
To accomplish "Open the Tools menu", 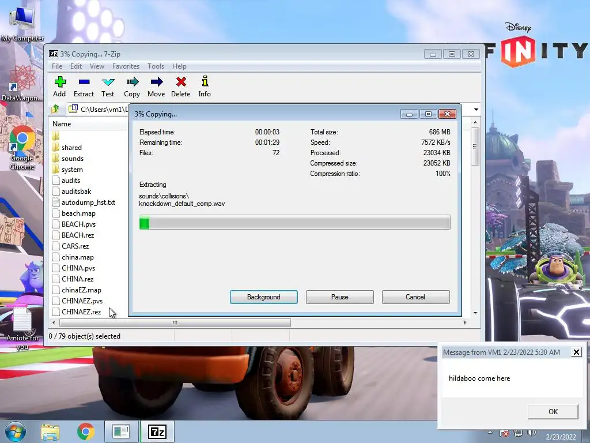I will pos(156,66).
